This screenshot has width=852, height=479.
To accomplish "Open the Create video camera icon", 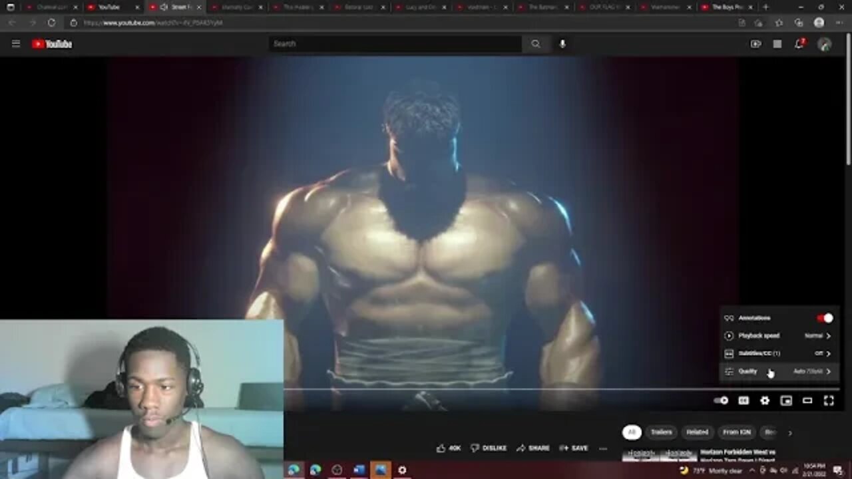I will point(755,44).
